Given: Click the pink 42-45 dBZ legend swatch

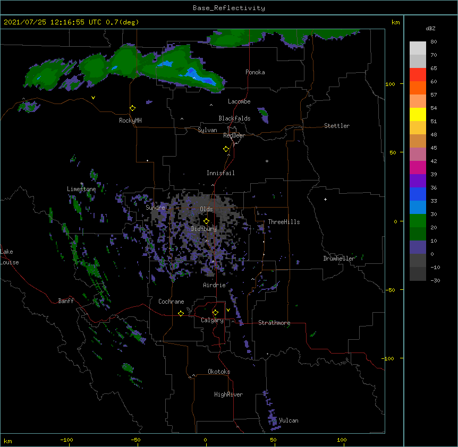Looking at the screenshot, I should pos(418,154).
